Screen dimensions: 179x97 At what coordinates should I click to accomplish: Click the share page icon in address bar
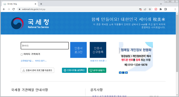[x=145, y=9]
